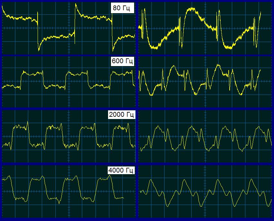Select the right-hand oscillogram beside 2000 Гц
This screenshot has height=221, width=274.
[x=205, y=136]
